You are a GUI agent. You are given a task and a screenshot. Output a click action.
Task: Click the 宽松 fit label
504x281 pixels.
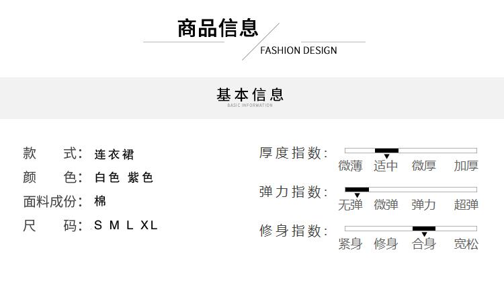click(466, 244)
